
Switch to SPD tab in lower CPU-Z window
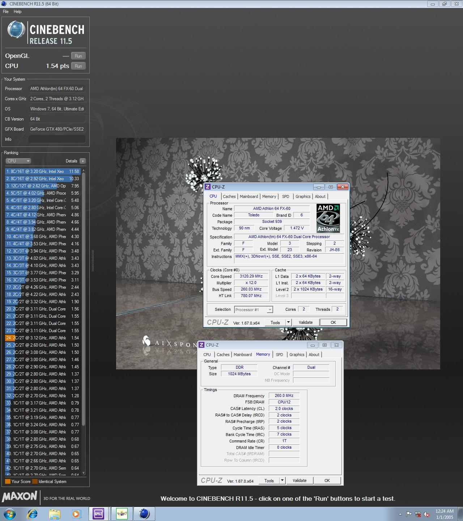point(280,355)
